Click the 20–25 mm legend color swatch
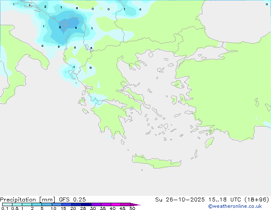Image resolution: width=271 pixels, height=210 pixels. pyautogui.click(x=76, y=204)
